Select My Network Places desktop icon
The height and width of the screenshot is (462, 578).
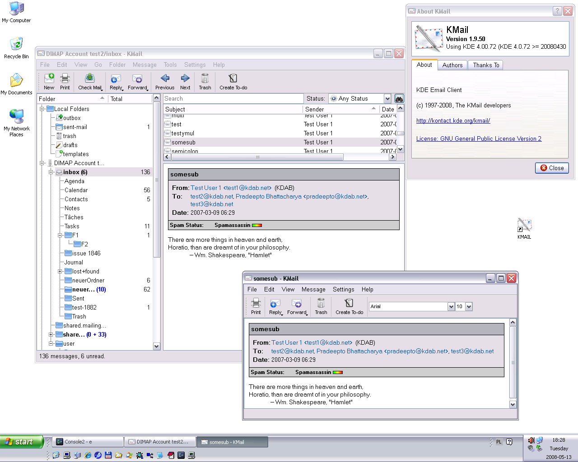click(x=16, y=123)
